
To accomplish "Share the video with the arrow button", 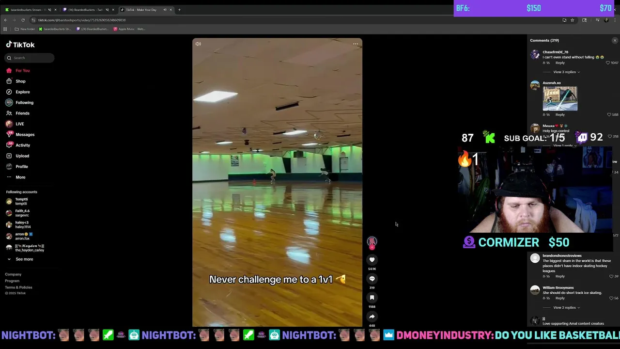I will (372, 317).
